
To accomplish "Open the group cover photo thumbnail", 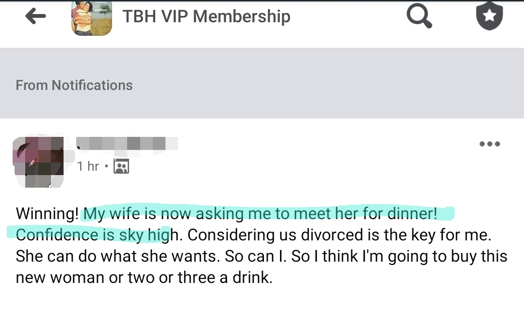I will click(92, 17).
